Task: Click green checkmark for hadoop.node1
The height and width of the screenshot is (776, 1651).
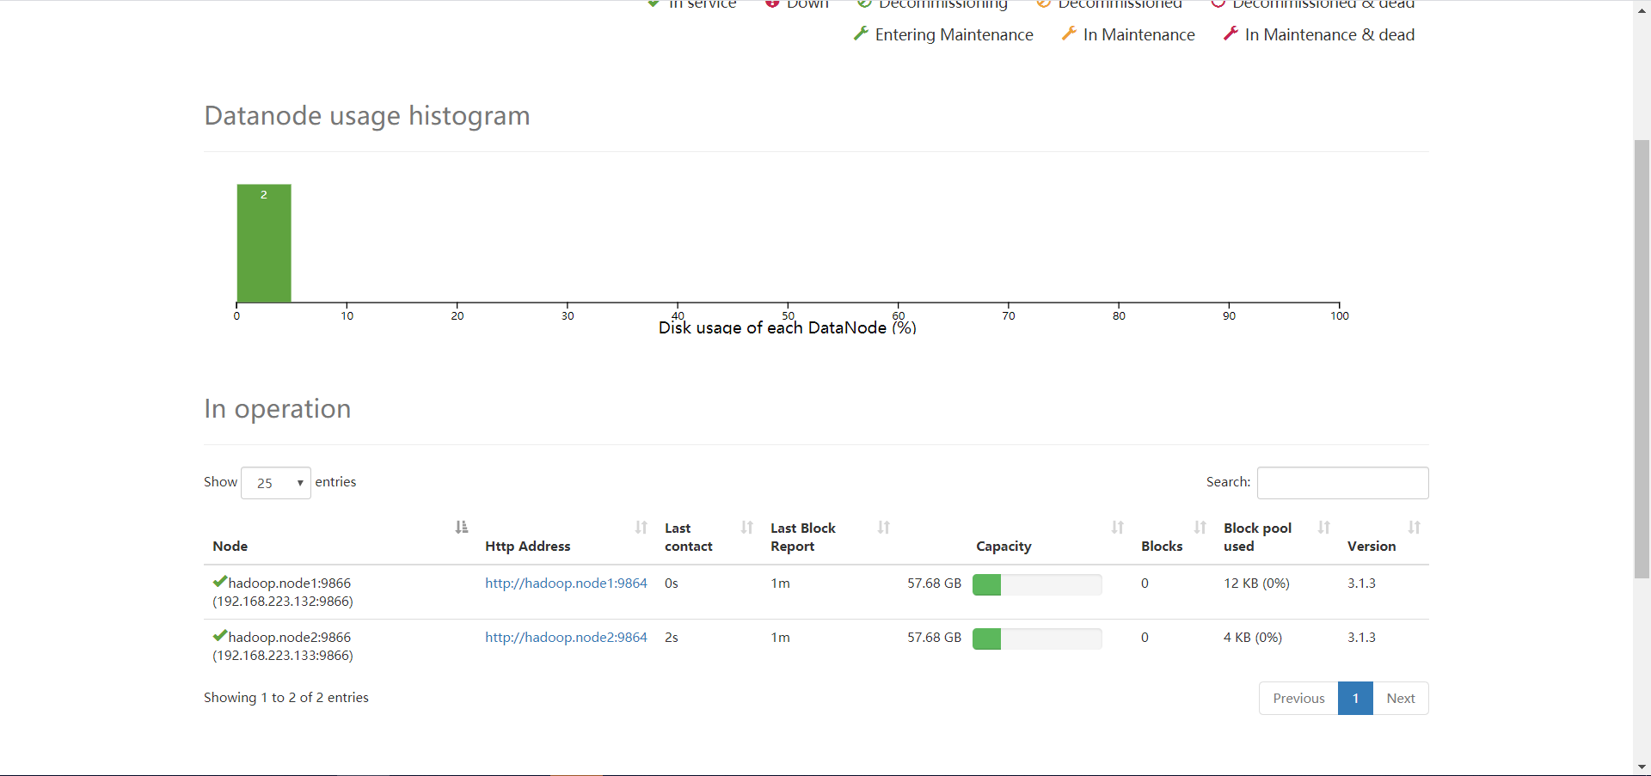Action: (x=220, y=582)
